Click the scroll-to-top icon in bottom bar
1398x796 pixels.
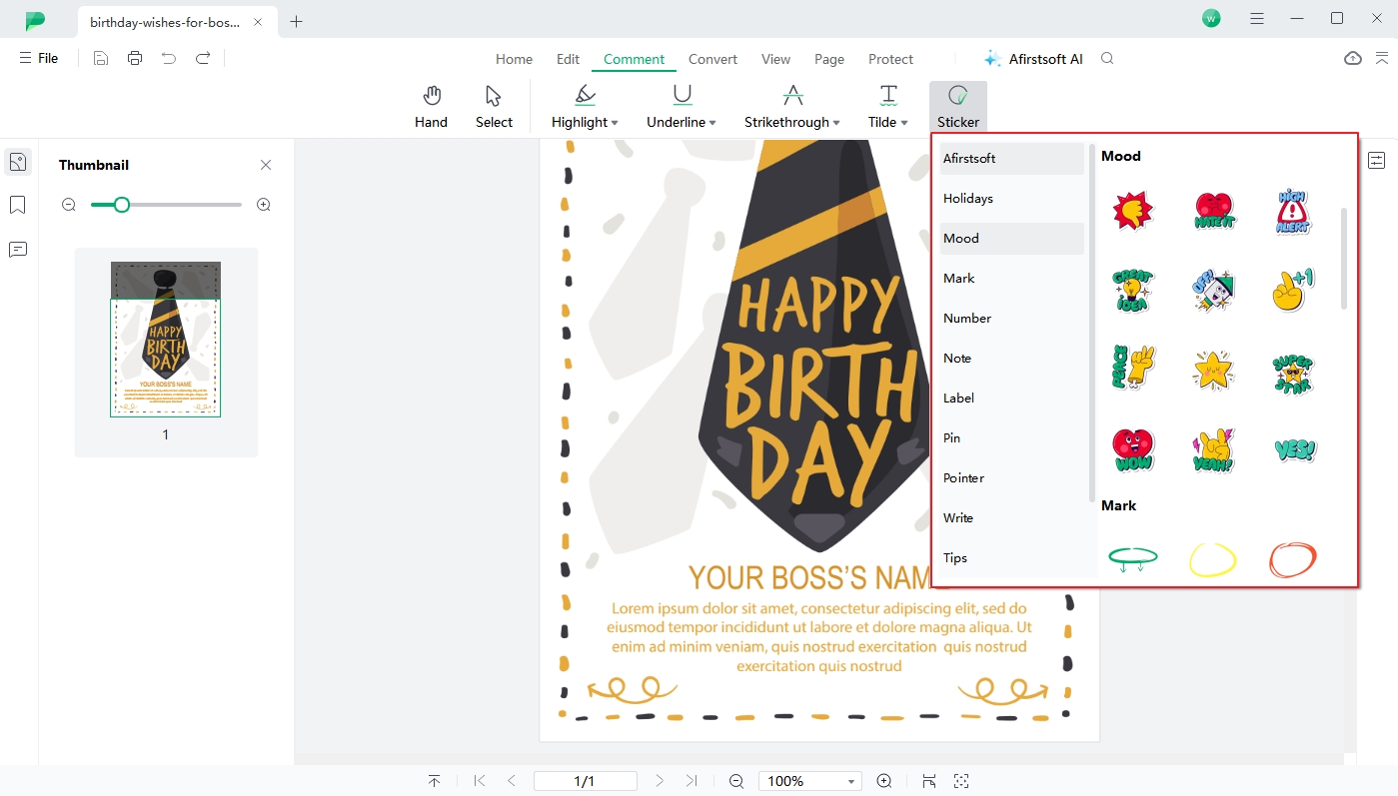tap(434, 781)
